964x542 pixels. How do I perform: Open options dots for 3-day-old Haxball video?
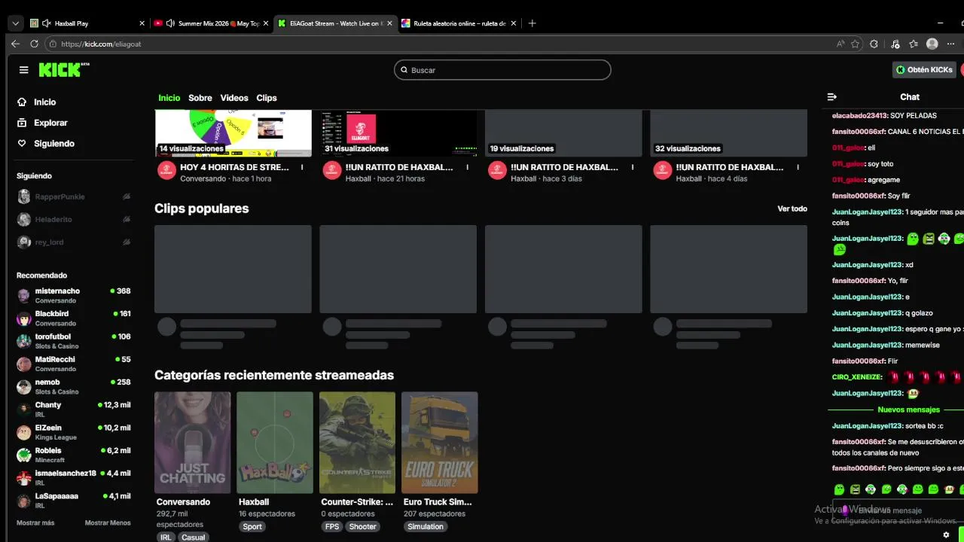tap(633, 167)
